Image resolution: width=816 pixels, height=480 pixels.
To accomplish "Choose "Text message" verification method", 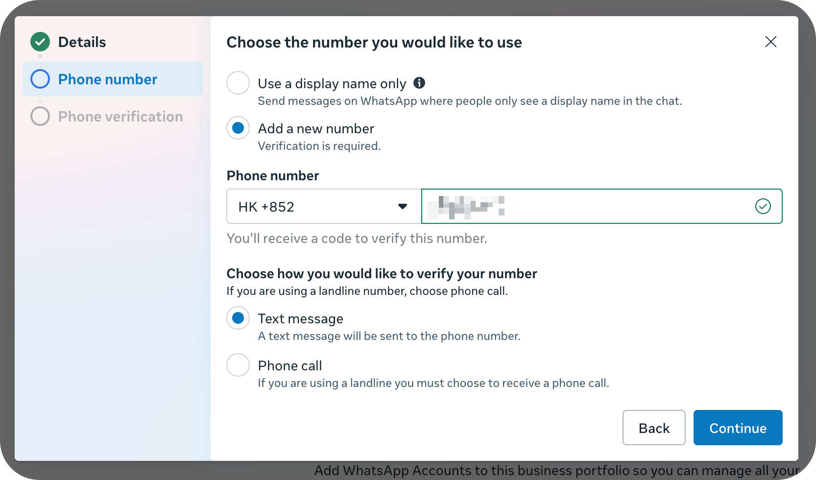I will [x=238, y=318].
